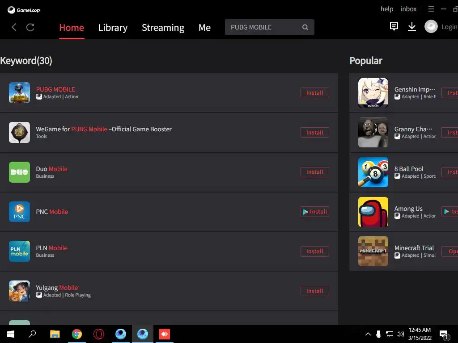Switch to the Home tab
The width and height of the screenshot is (458, 343).
(72, 28)
